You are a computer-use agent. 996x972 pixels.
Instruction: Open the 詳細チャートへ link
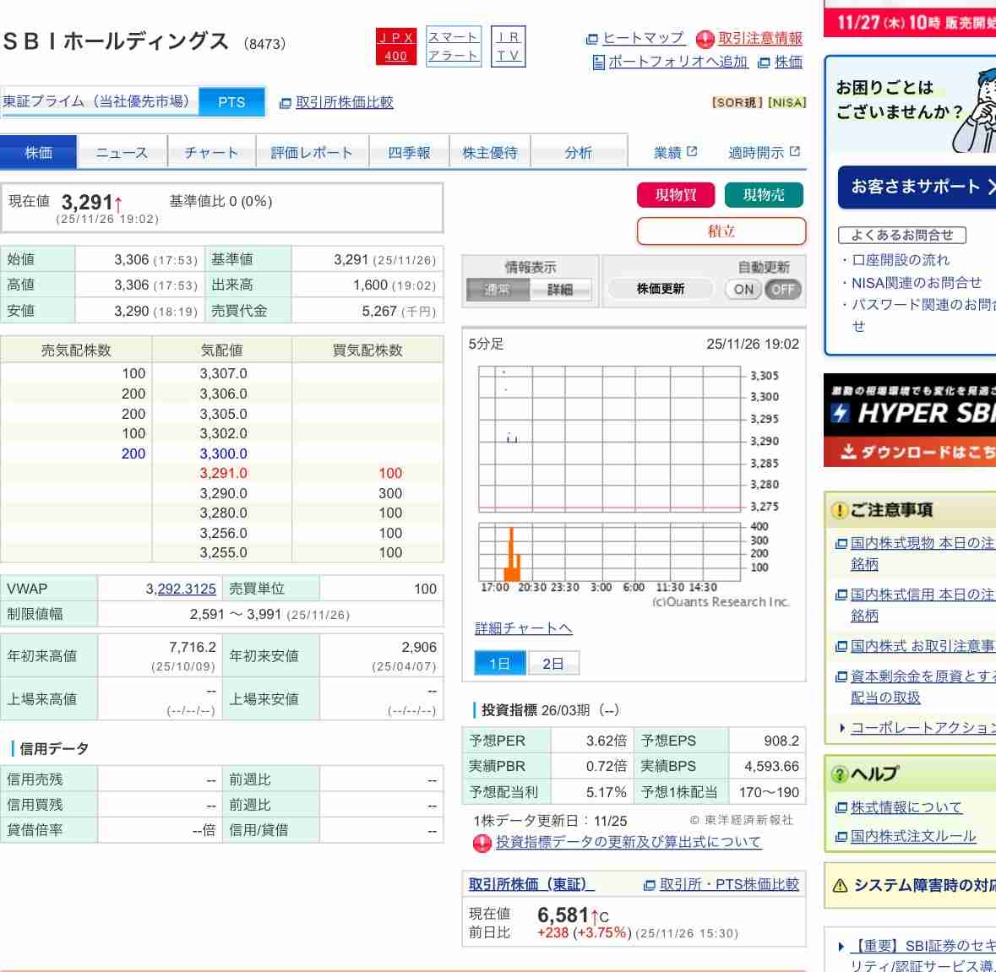click(x=524, y=628)
